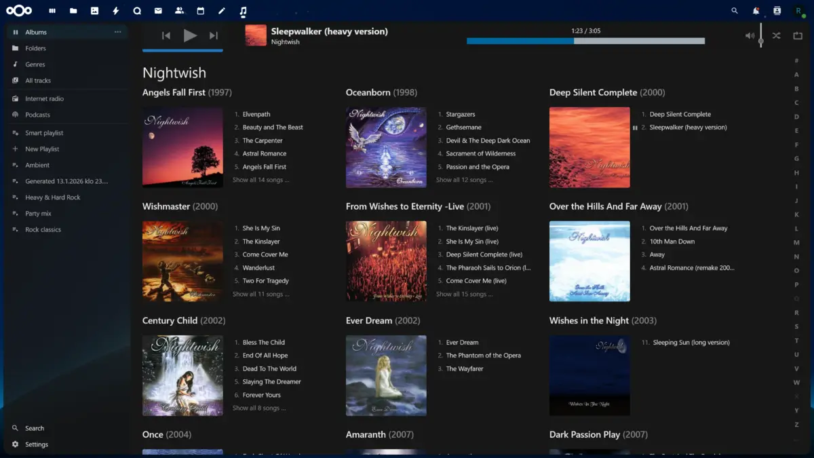Switch to the All tracks view

[x=68, y=81]
